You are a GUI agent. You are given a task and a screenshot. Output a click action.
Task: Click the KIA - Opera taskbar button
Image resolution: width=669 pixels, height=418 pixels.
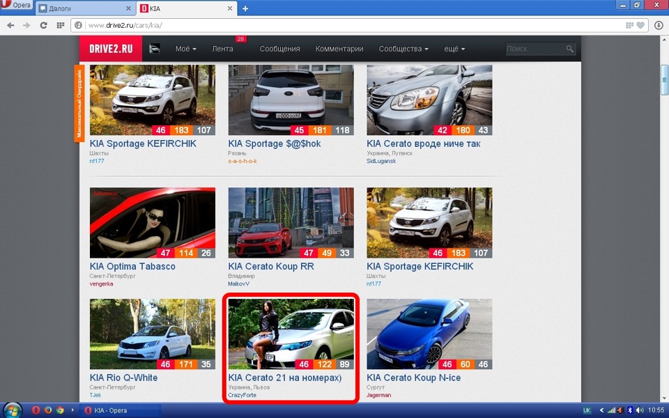pyautogui.click(x=121, y=410)
